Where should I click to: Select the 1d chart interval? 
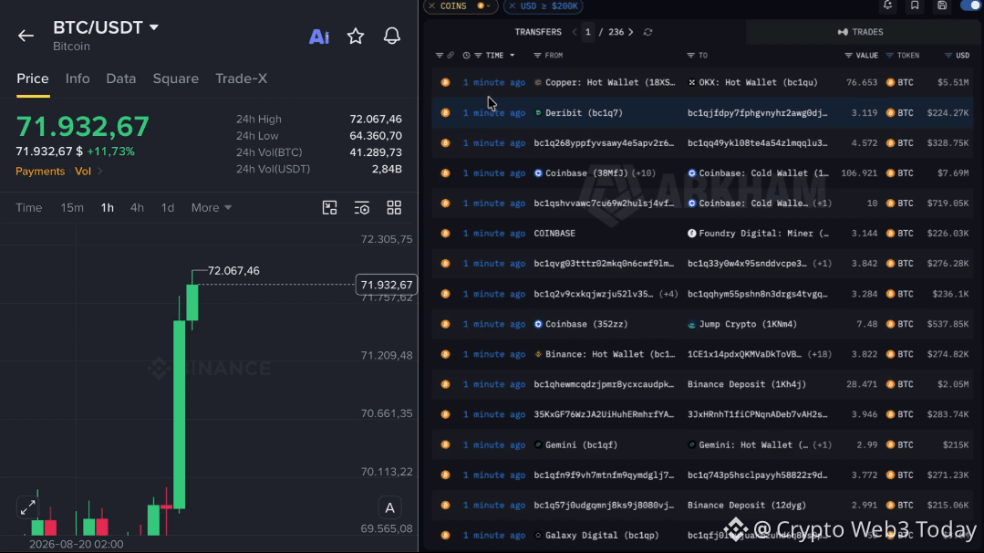(x=168, y=208)
